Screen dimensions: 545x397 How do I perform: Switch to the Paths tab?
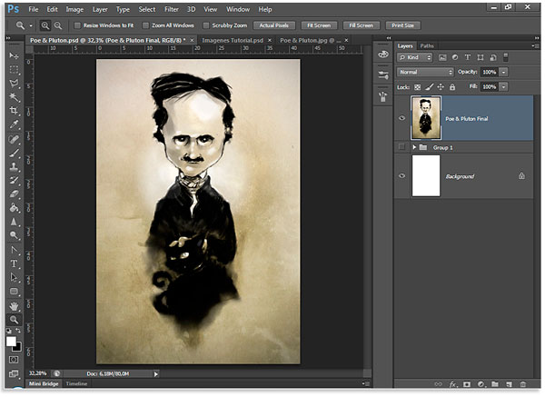pos(427,46)
